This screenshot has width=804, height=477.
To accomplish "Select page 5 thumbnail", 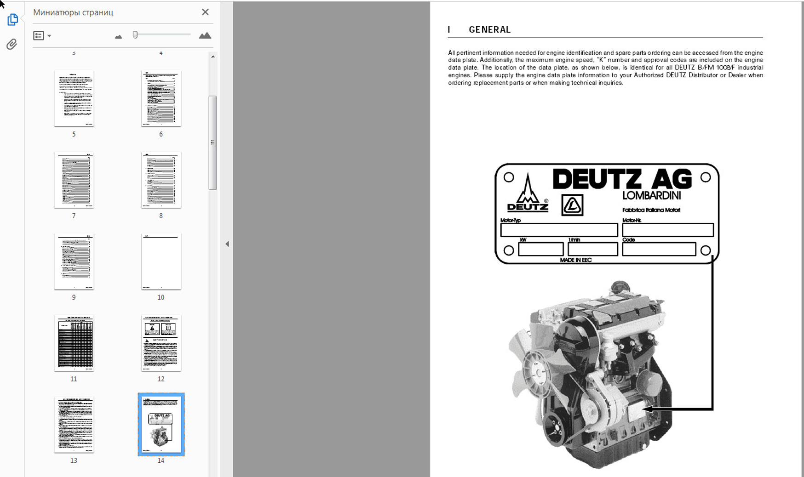I will coord(74,98).
